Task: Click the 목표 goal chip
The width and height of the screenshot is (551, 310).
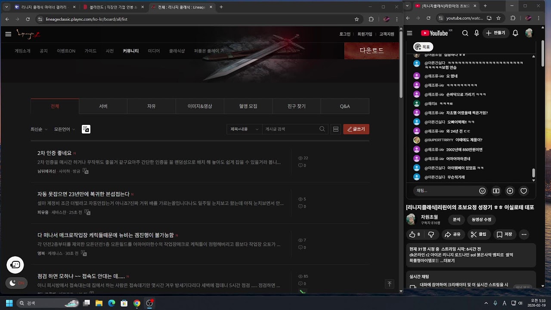Action: [423, 47]
